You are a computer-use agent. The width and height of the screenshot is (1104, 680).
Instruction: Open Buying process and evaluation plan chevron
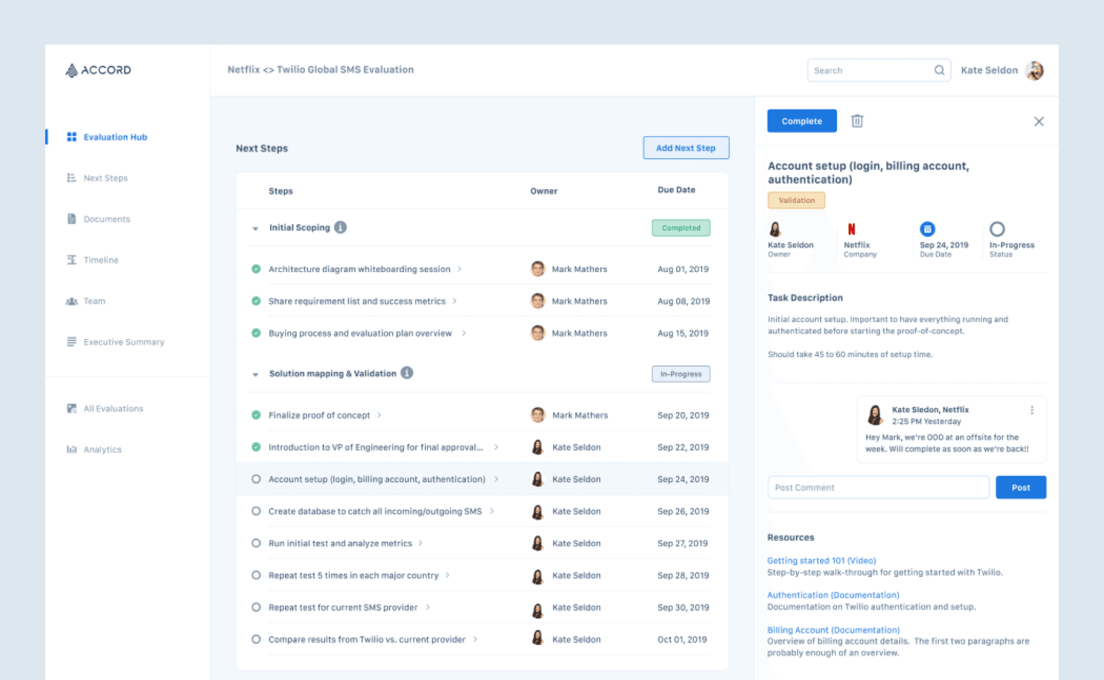click(x=464, y=333)
